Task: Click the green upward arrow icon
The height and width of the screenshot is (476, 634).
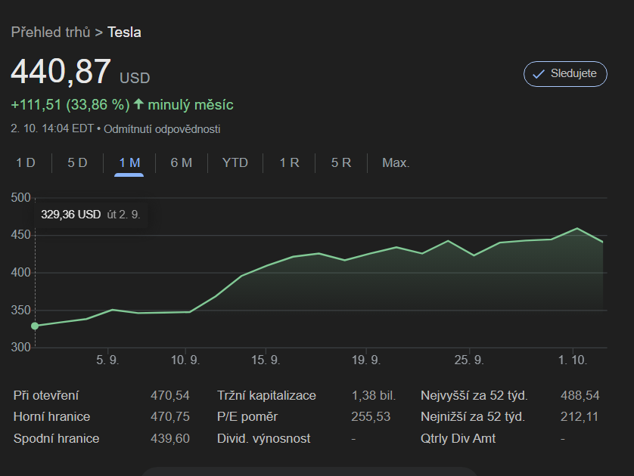Action: [138, 104]
